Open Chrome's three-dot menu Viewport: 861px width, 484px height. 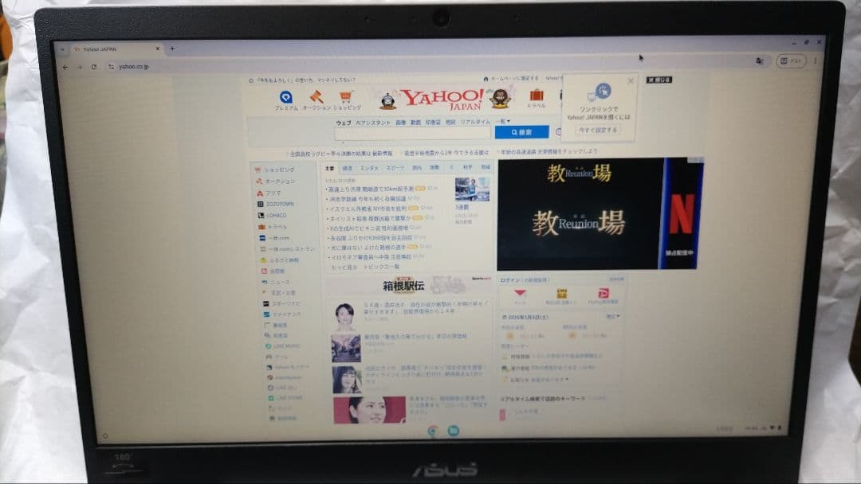point(815,60)
